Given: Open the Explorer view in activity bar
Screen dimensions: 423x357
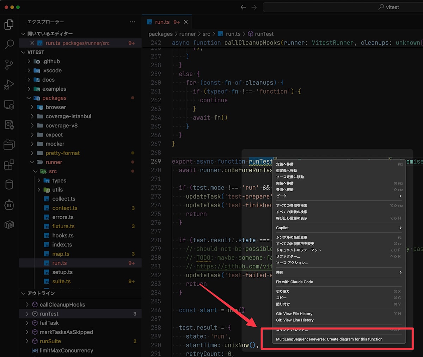Looking at the screenshot, I should pos(9,24).
